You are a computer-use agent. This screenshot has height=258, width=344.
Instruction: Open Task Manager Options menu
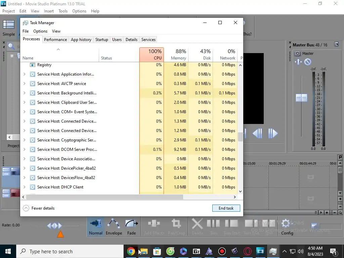pos(40,31)
